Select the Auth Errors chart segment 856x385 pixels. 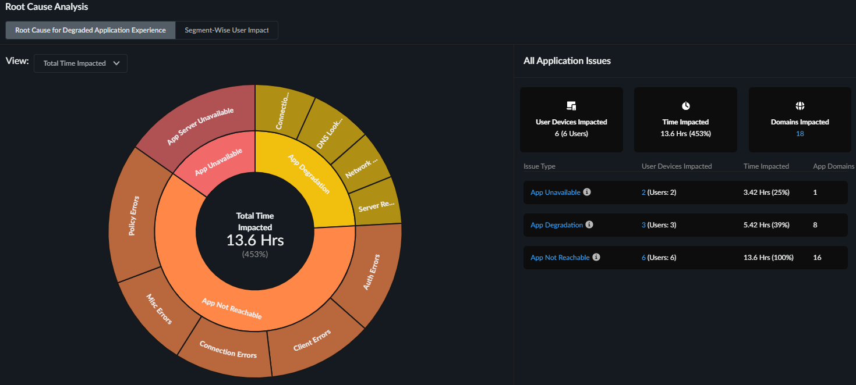[372, 272]
